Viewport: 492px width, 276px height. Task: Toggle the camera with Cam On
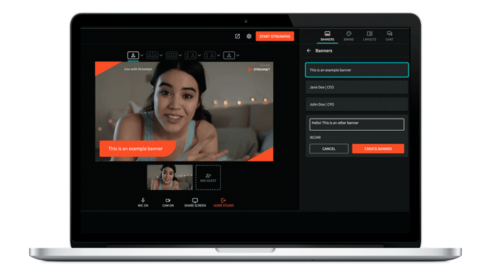168,202
